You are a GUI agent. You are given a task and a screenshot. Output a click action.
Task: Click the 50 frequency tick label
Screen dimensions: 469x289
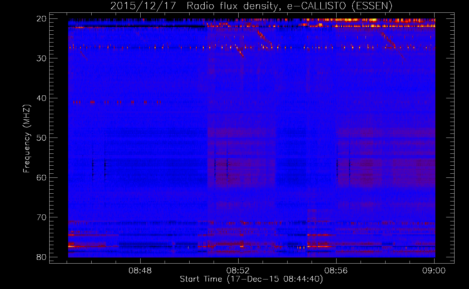click(x=42, y=138)
